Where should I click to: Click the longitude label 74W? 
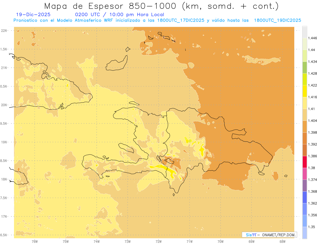tap(96, 241)
